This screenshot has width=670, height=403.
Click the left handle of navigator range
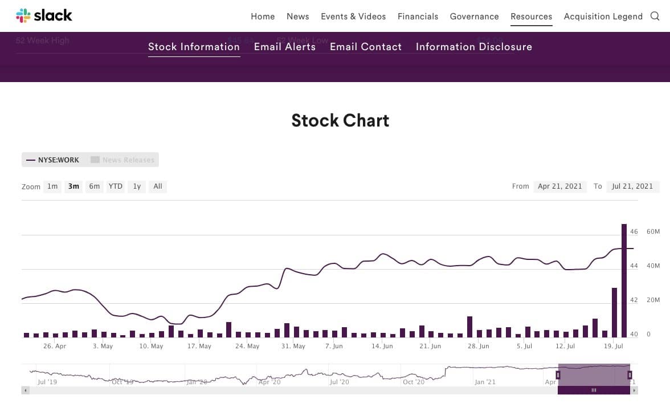(x=558, y=375)
